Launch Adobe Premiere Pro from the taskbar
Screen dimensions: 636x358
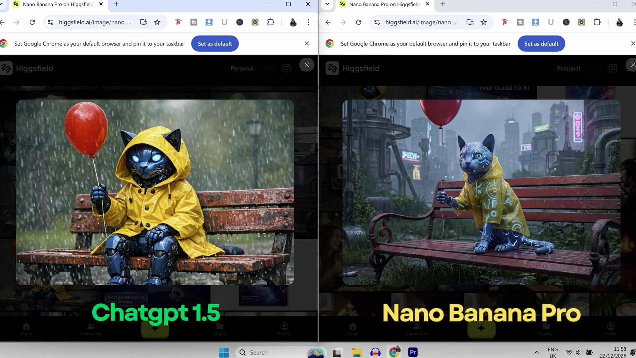pyautogui.click(x=412, y=352)
